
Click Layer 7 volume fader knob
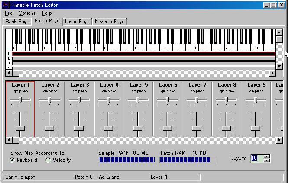point(197,128)
